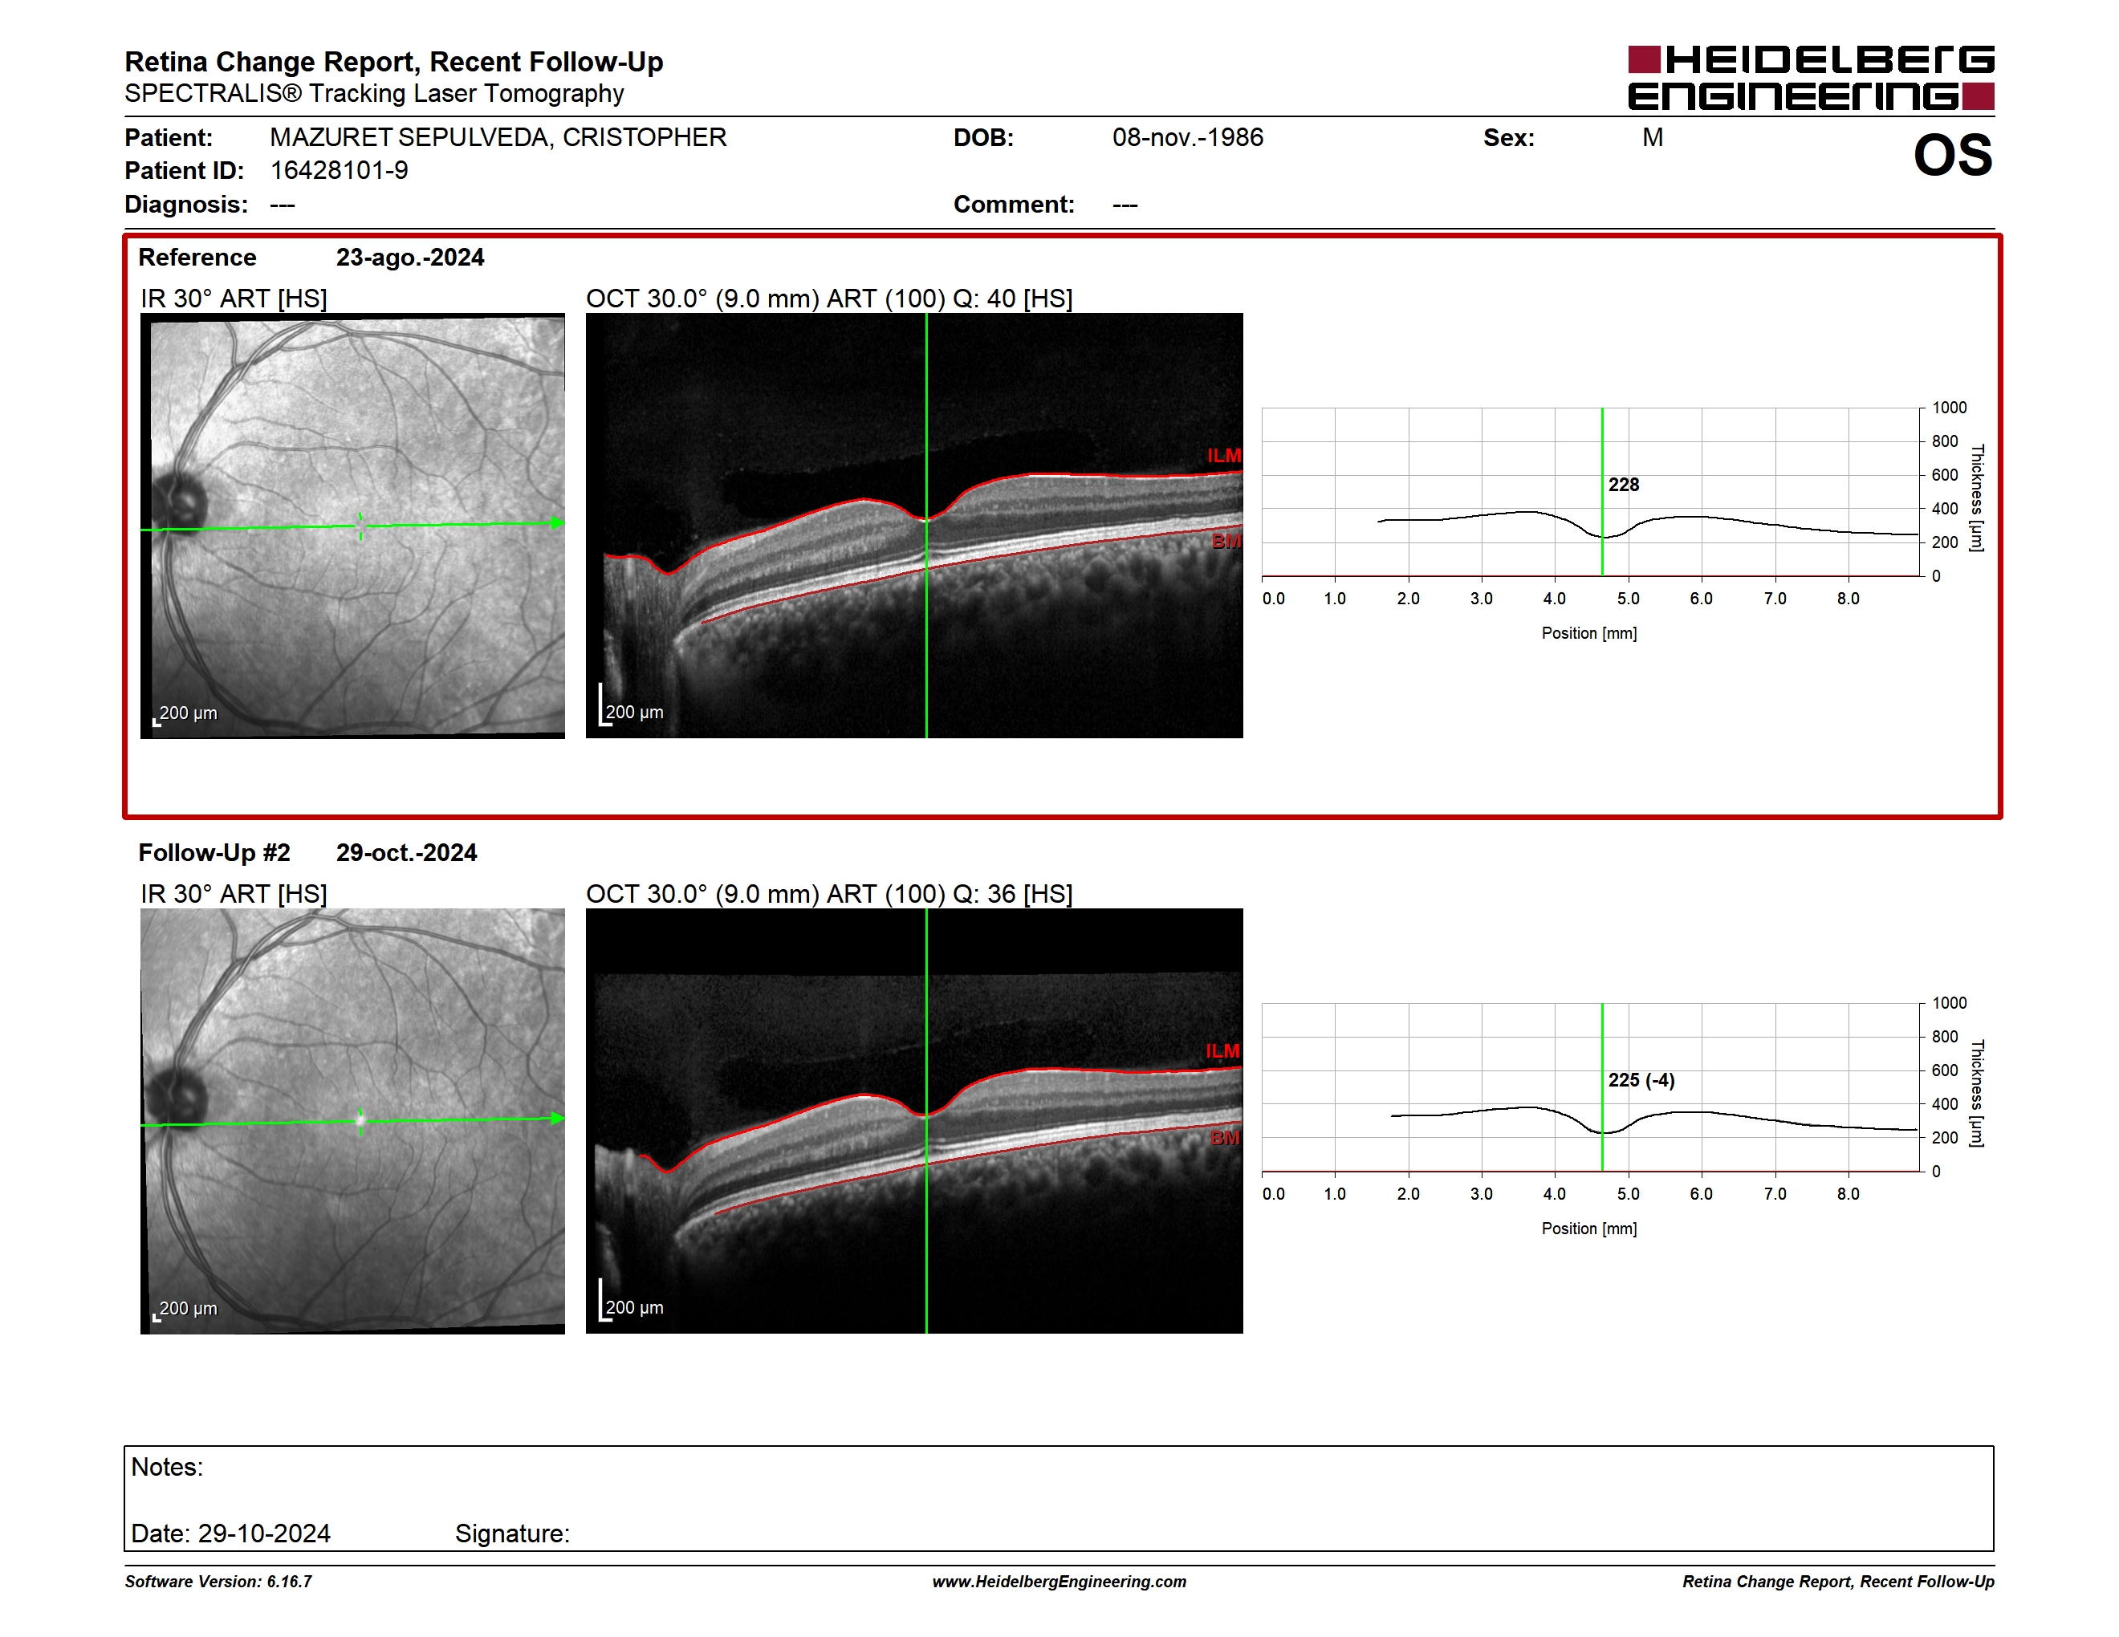Click the BM label in Reference OCT
2119x1637 pixels.
pyautogui.click(x=1226, y=541)
